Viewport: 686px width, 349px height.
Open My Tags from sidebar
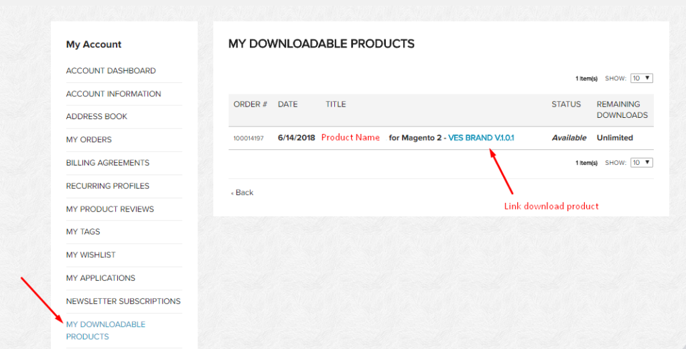coord(83,232)
